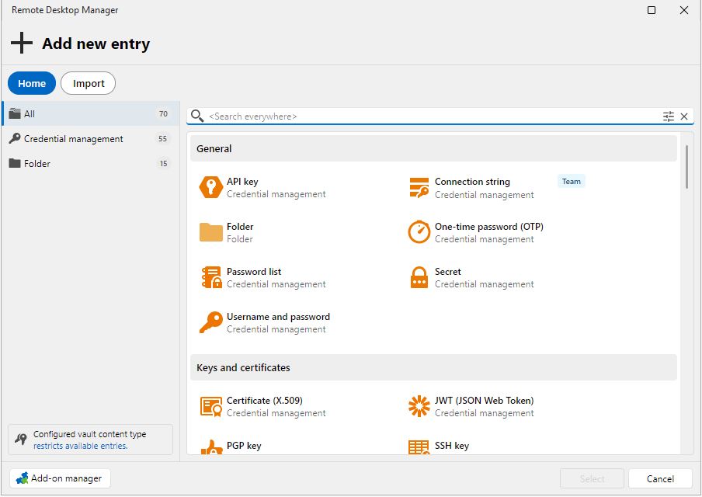Pick the Folder entry icon
The image size is (702, 497).
(211, 232)
